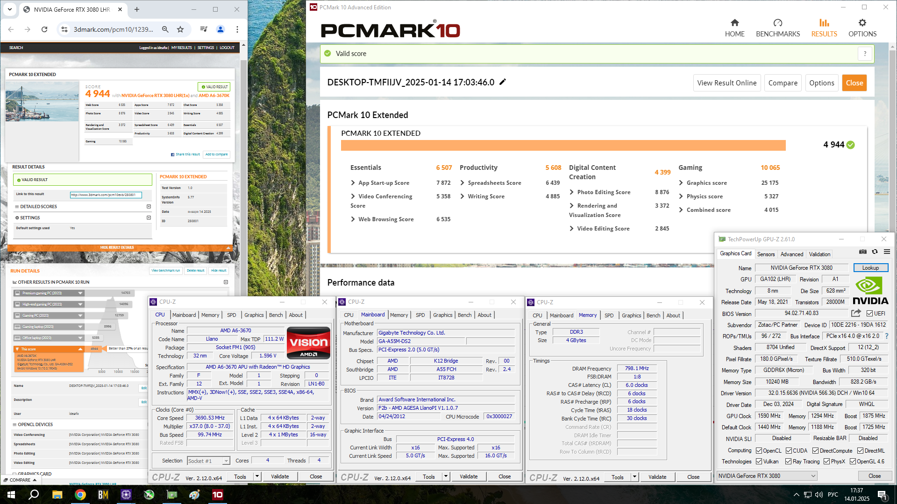Toggle the Vulkan checkbox
This screenshot has height=504, width=897.
coord(759,462)
